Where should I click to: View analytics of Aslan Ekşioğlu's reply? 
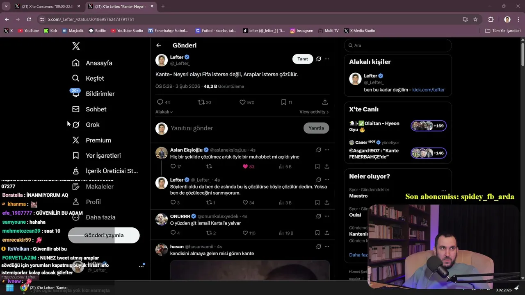(x=285, y=167)
